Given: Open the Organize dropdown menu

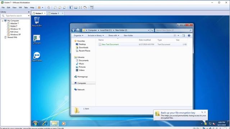Looking at the screenshot, I should pyautogui.click(x=78, y=35).
